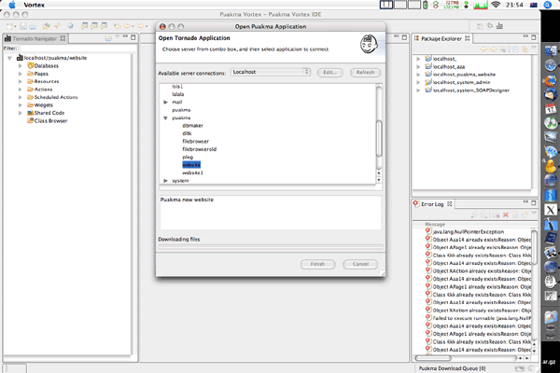Click the Spotlight search icon in menu bar

click(548, 5)
